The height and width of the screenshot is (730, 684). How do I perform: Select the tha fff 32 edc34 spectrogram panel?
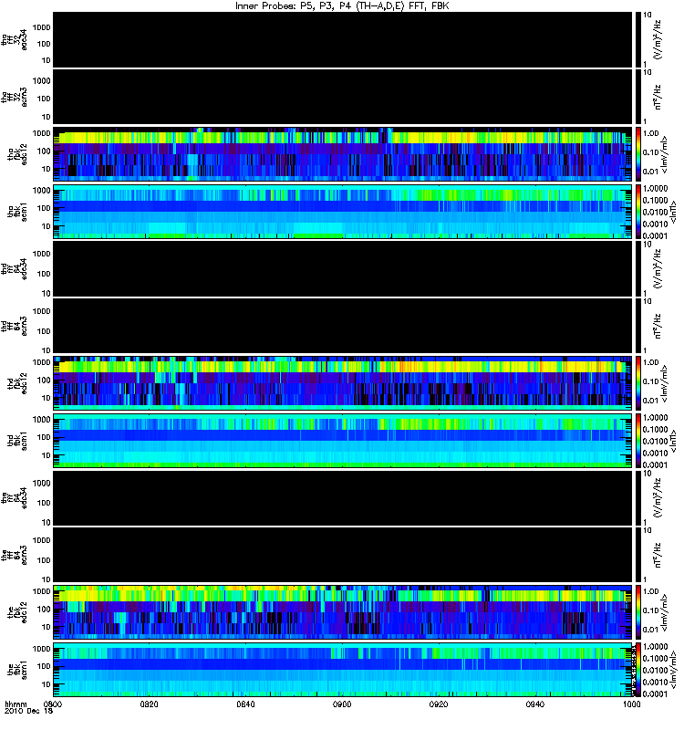(343, 40)
